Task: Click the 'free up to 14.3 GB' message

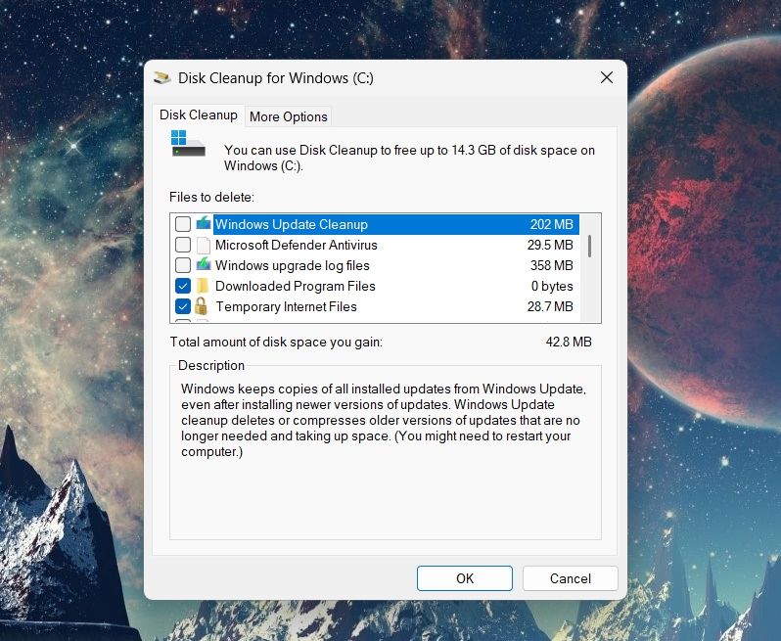Action: 409,158
